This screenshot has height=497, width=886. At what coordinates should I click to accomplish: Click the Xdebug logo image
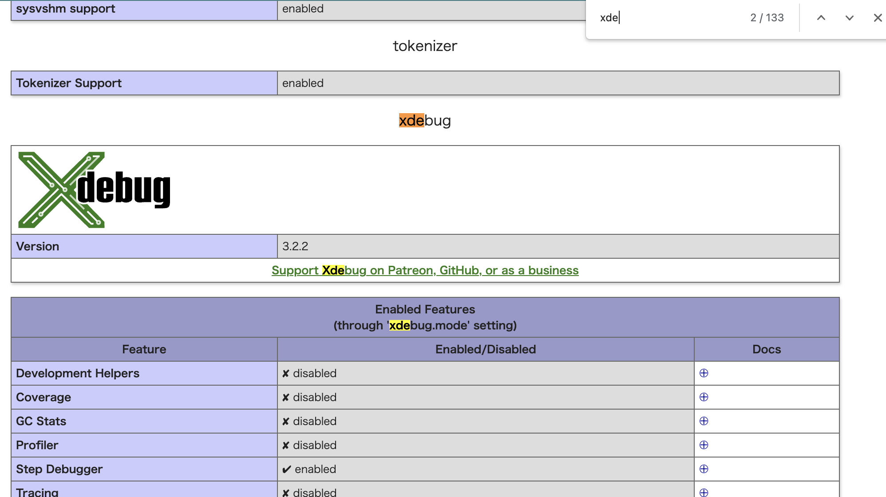[94, 190]
